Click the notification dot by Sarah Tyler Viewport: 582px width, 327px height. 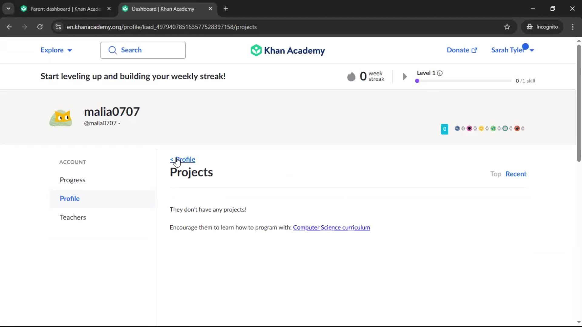(x=525, y=46)
